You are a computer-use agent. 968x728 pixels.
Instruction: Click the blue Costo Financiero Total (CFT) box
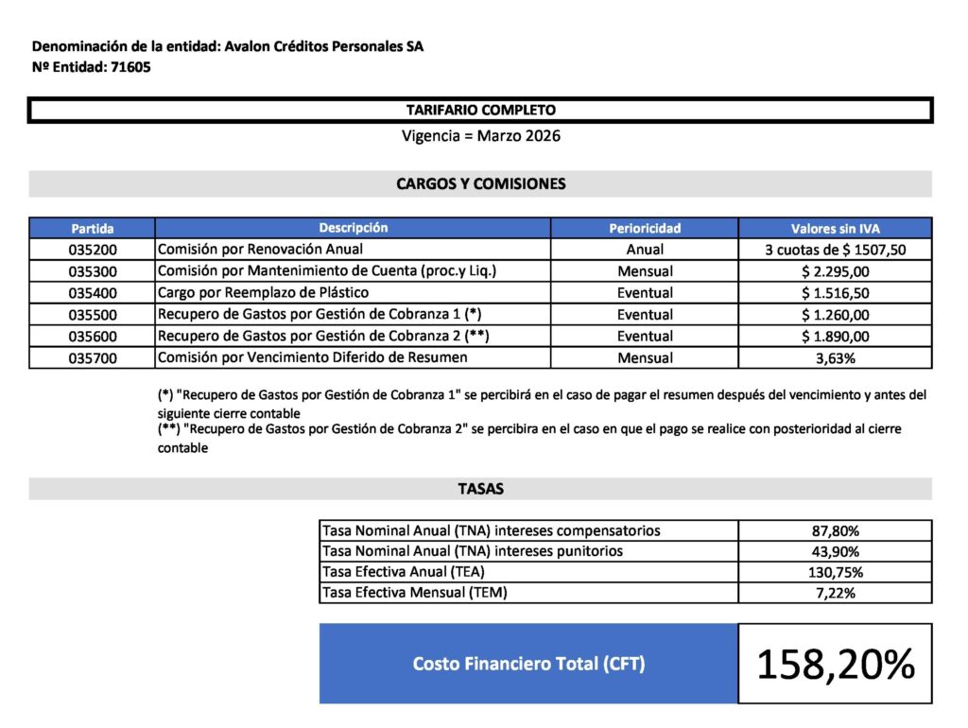click(x=528, y=664)
